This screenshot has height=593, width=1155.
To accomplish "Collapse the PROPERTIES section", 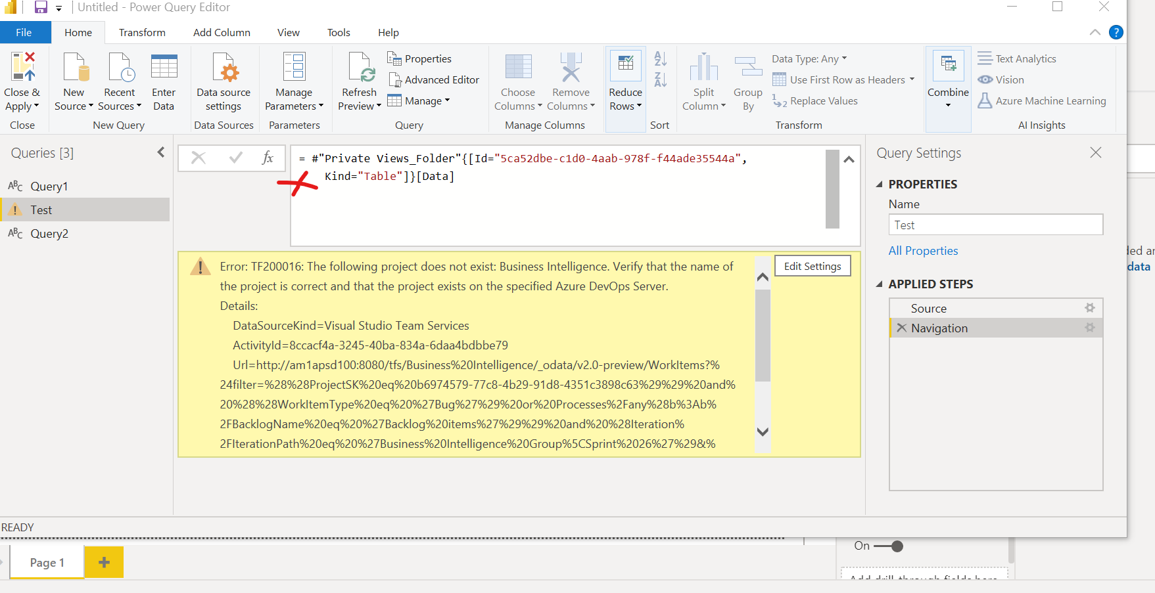I will (x=879, y=185).
